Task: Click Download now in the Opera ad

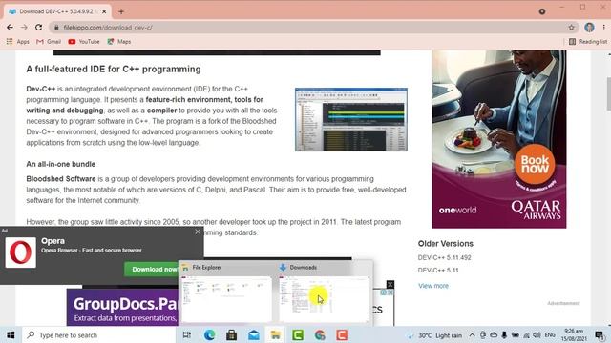Action: pyautogui.click(x=152, y=269)
